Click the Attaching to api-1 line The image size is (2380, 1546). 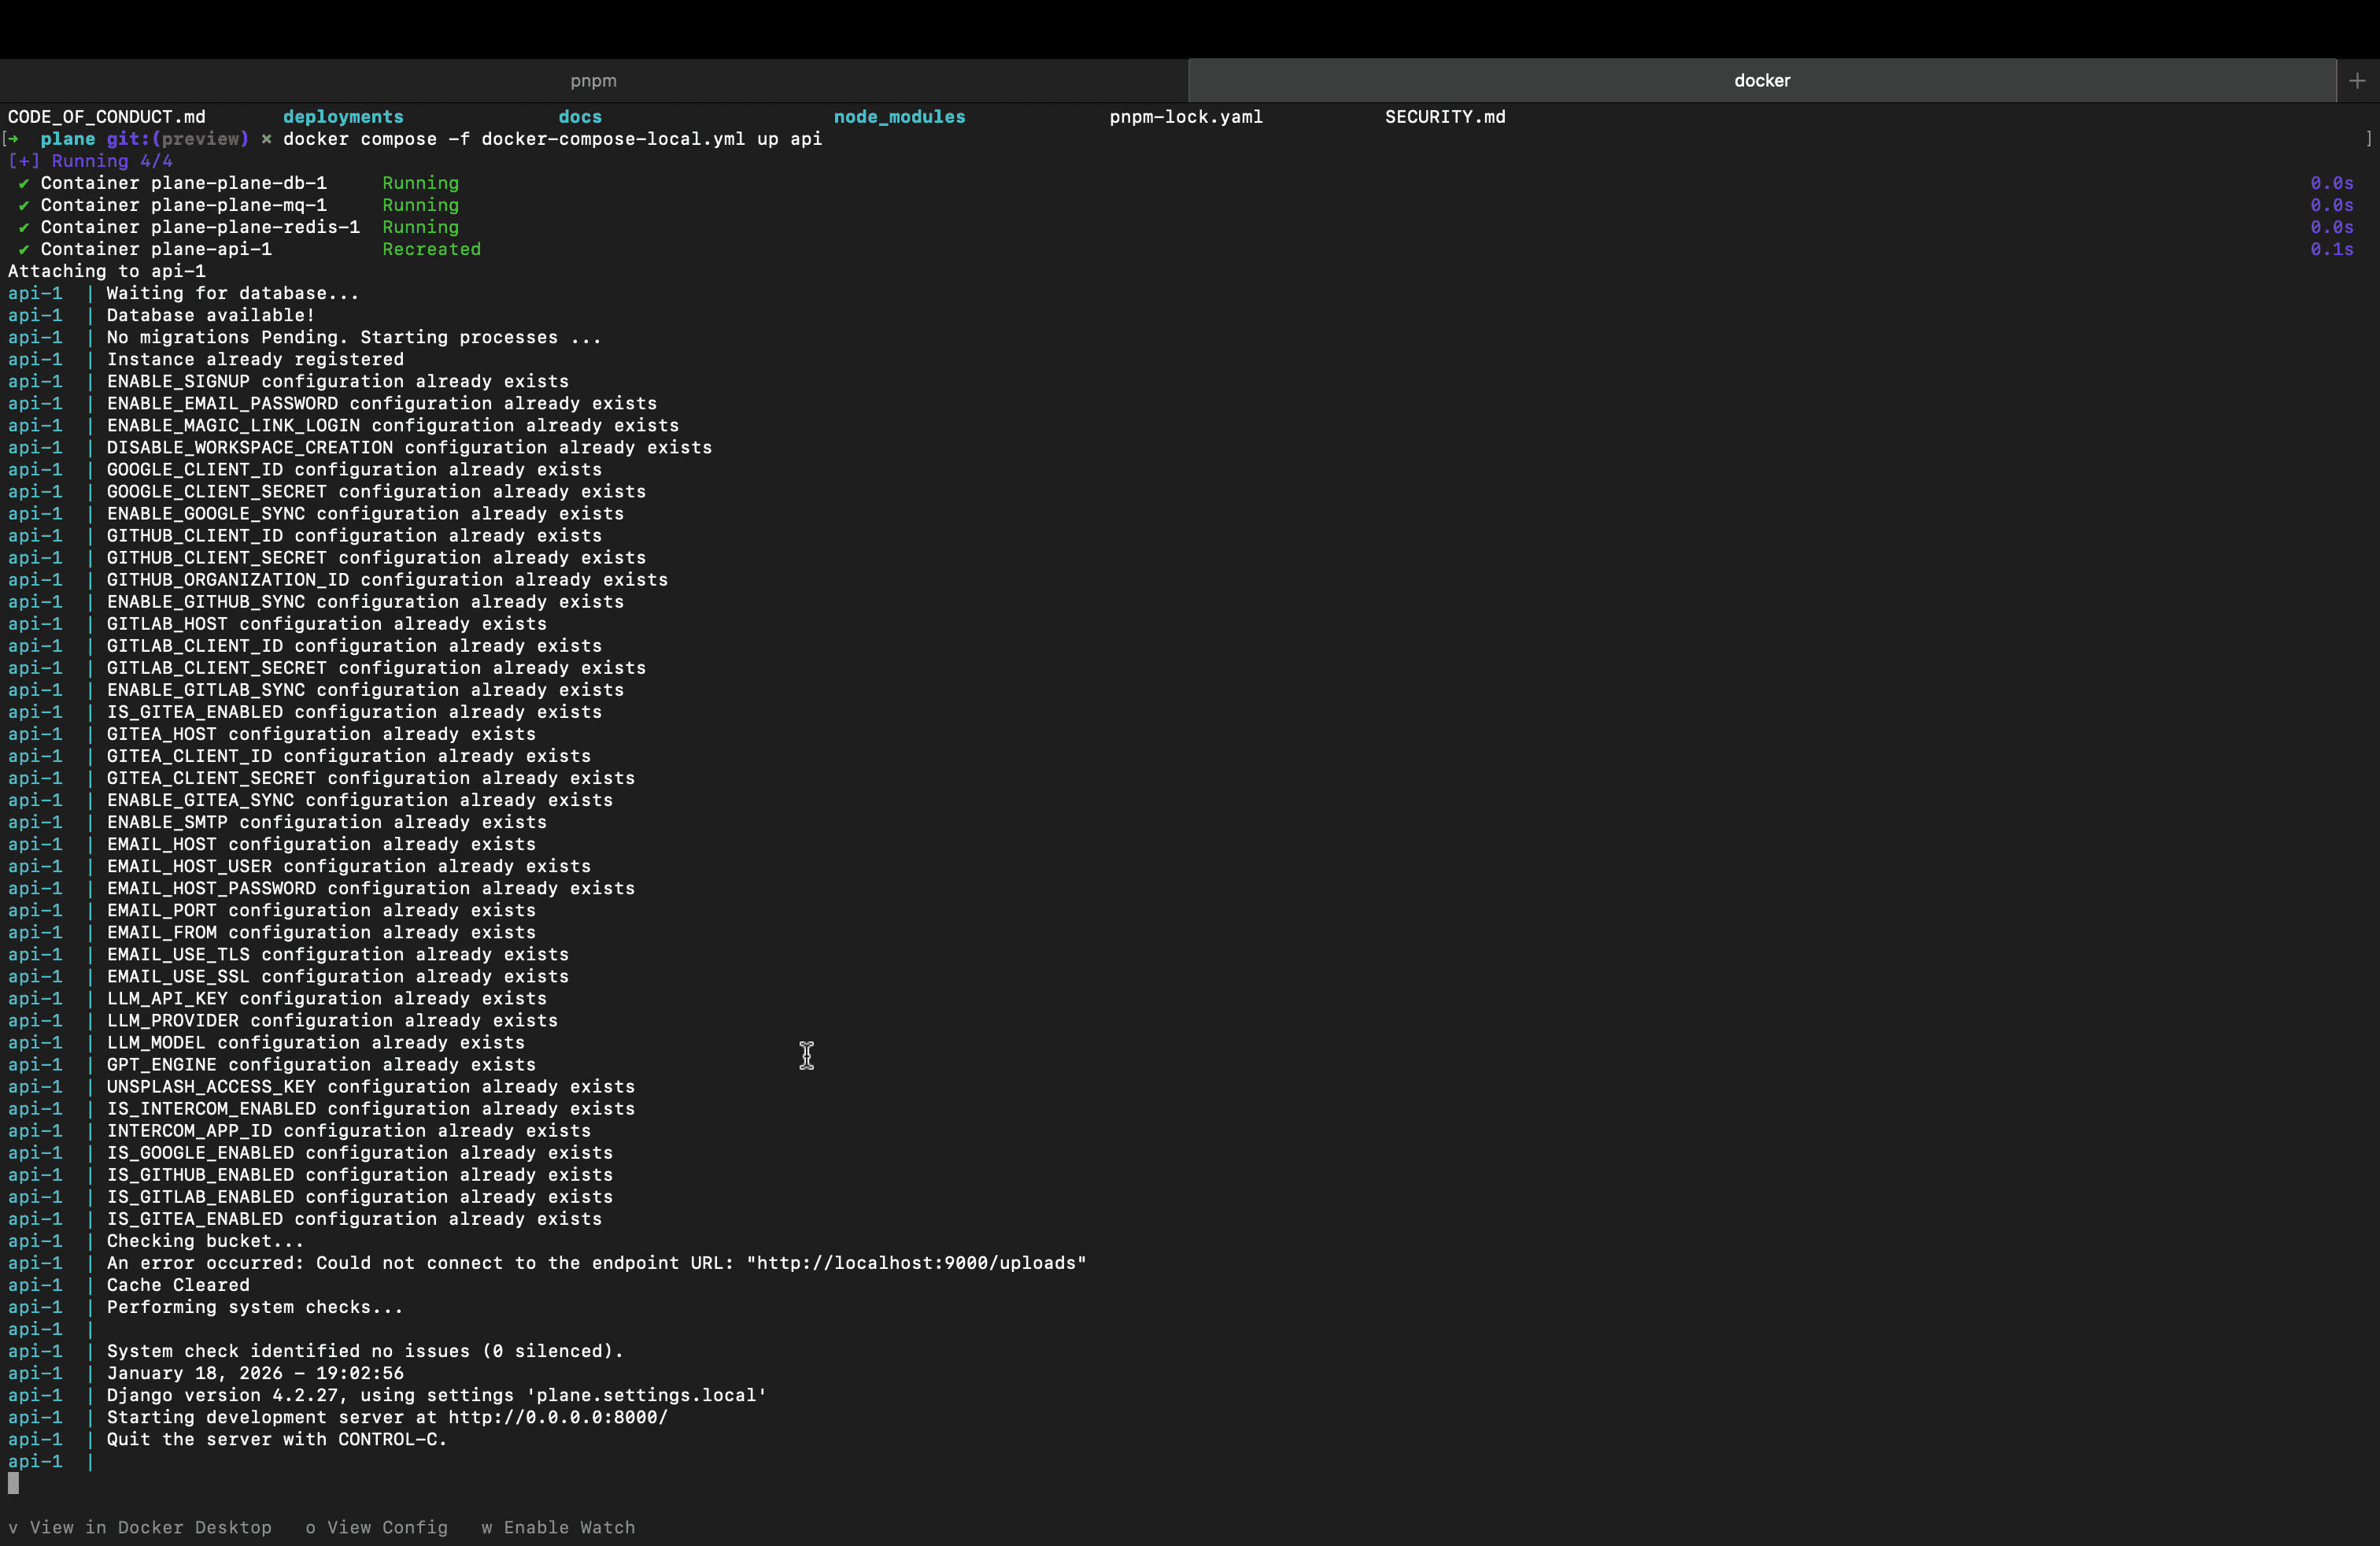(107, 271)
